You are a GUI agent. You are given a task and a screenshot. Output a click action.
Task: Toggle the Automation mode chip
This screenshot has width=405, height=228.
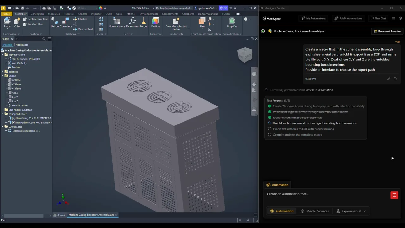click(282, 211)
